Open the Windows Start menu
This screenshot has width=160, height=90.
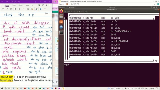[2, 88]
